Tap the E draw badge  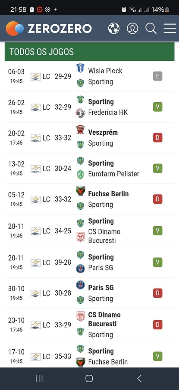coord(158,76)
